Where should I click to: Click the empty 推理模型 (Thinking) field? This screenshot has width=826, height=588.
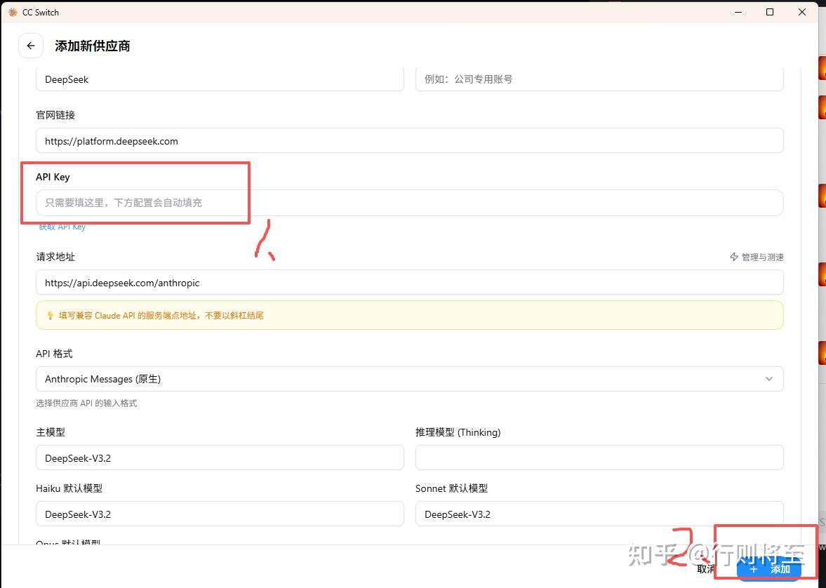coord(599,458)
